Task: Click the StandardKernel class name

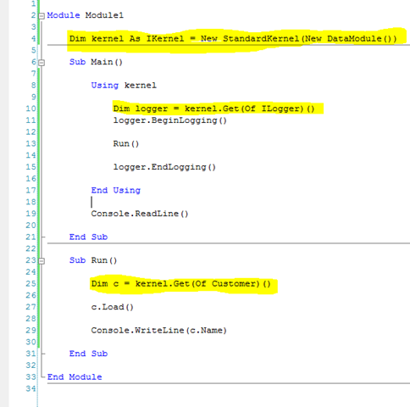Action: coord(261,39)
